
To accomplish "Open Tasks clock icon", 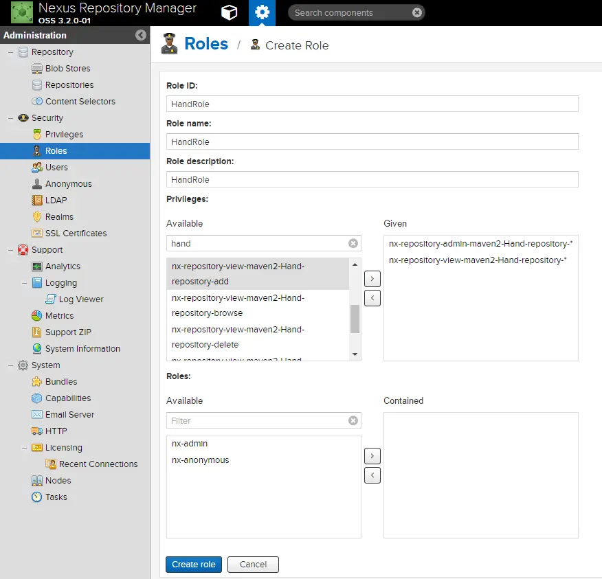I will point(37,497).
